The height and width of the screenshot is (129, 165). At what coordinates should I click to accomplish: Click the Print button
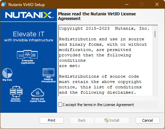(x=52, y=120)
